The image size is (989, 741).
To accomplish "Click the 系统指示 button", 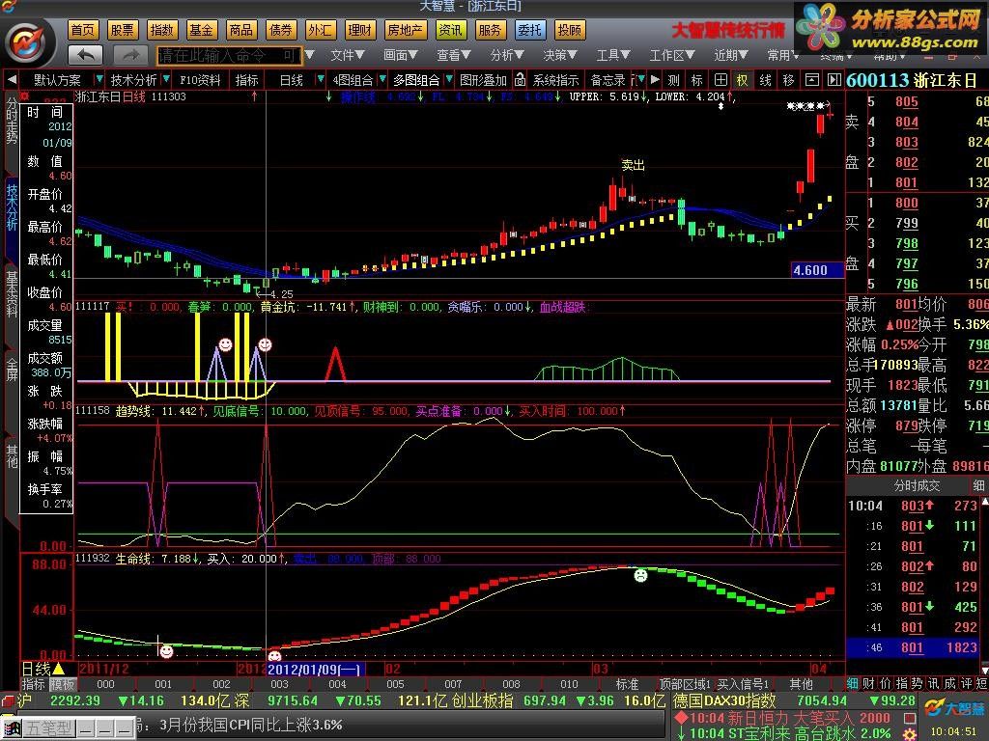I will (555, 80).
